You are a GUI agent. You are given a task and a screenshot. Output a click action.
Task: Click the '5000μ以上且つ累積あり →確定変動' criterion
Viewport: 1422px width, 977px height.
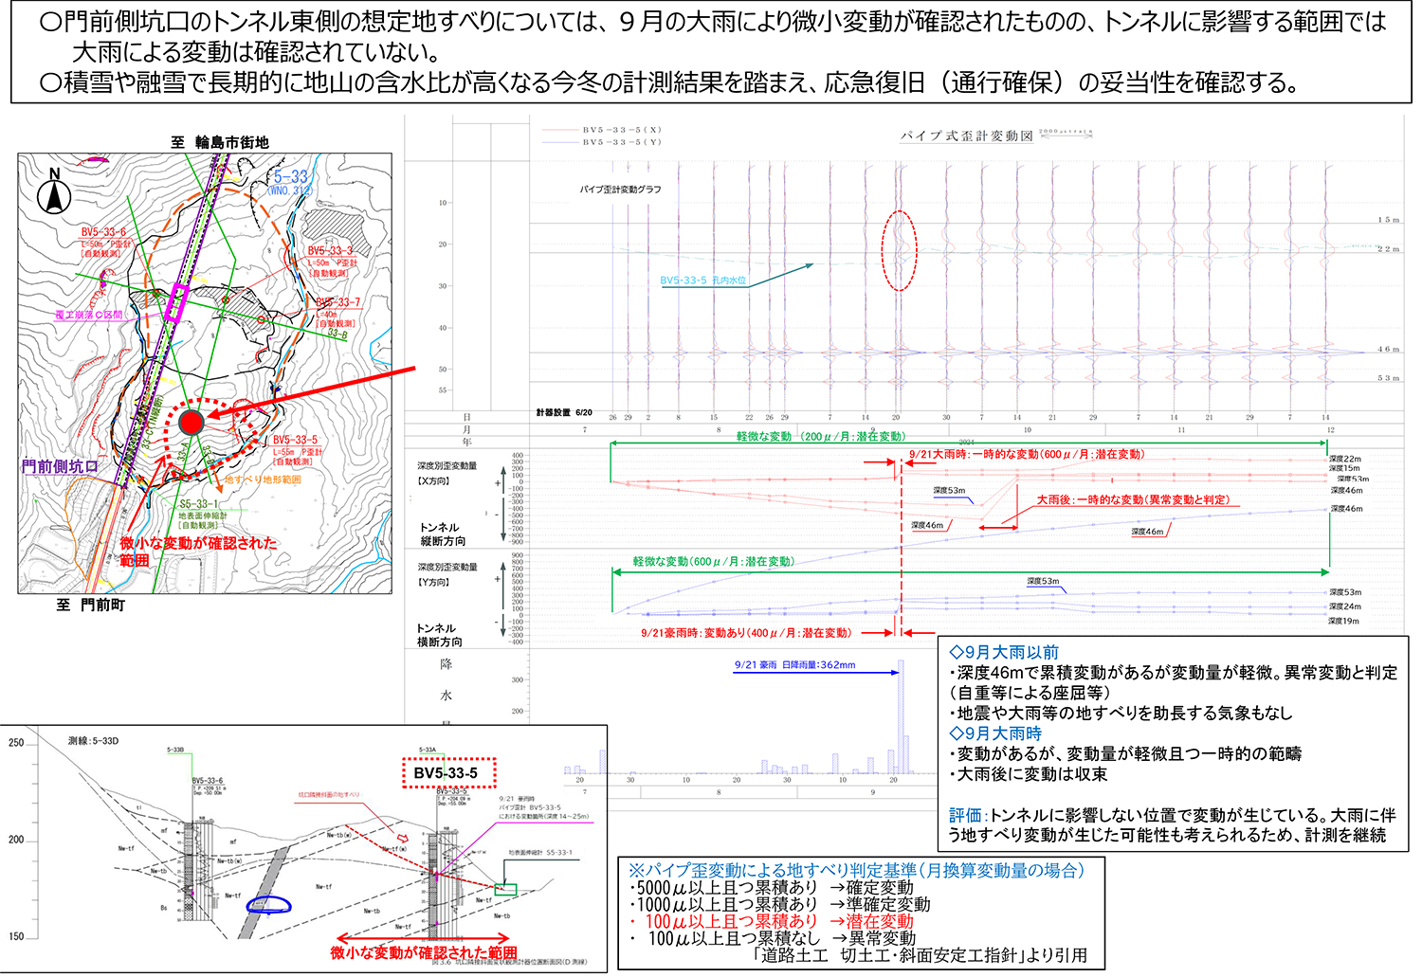click(x=771, y=888)
